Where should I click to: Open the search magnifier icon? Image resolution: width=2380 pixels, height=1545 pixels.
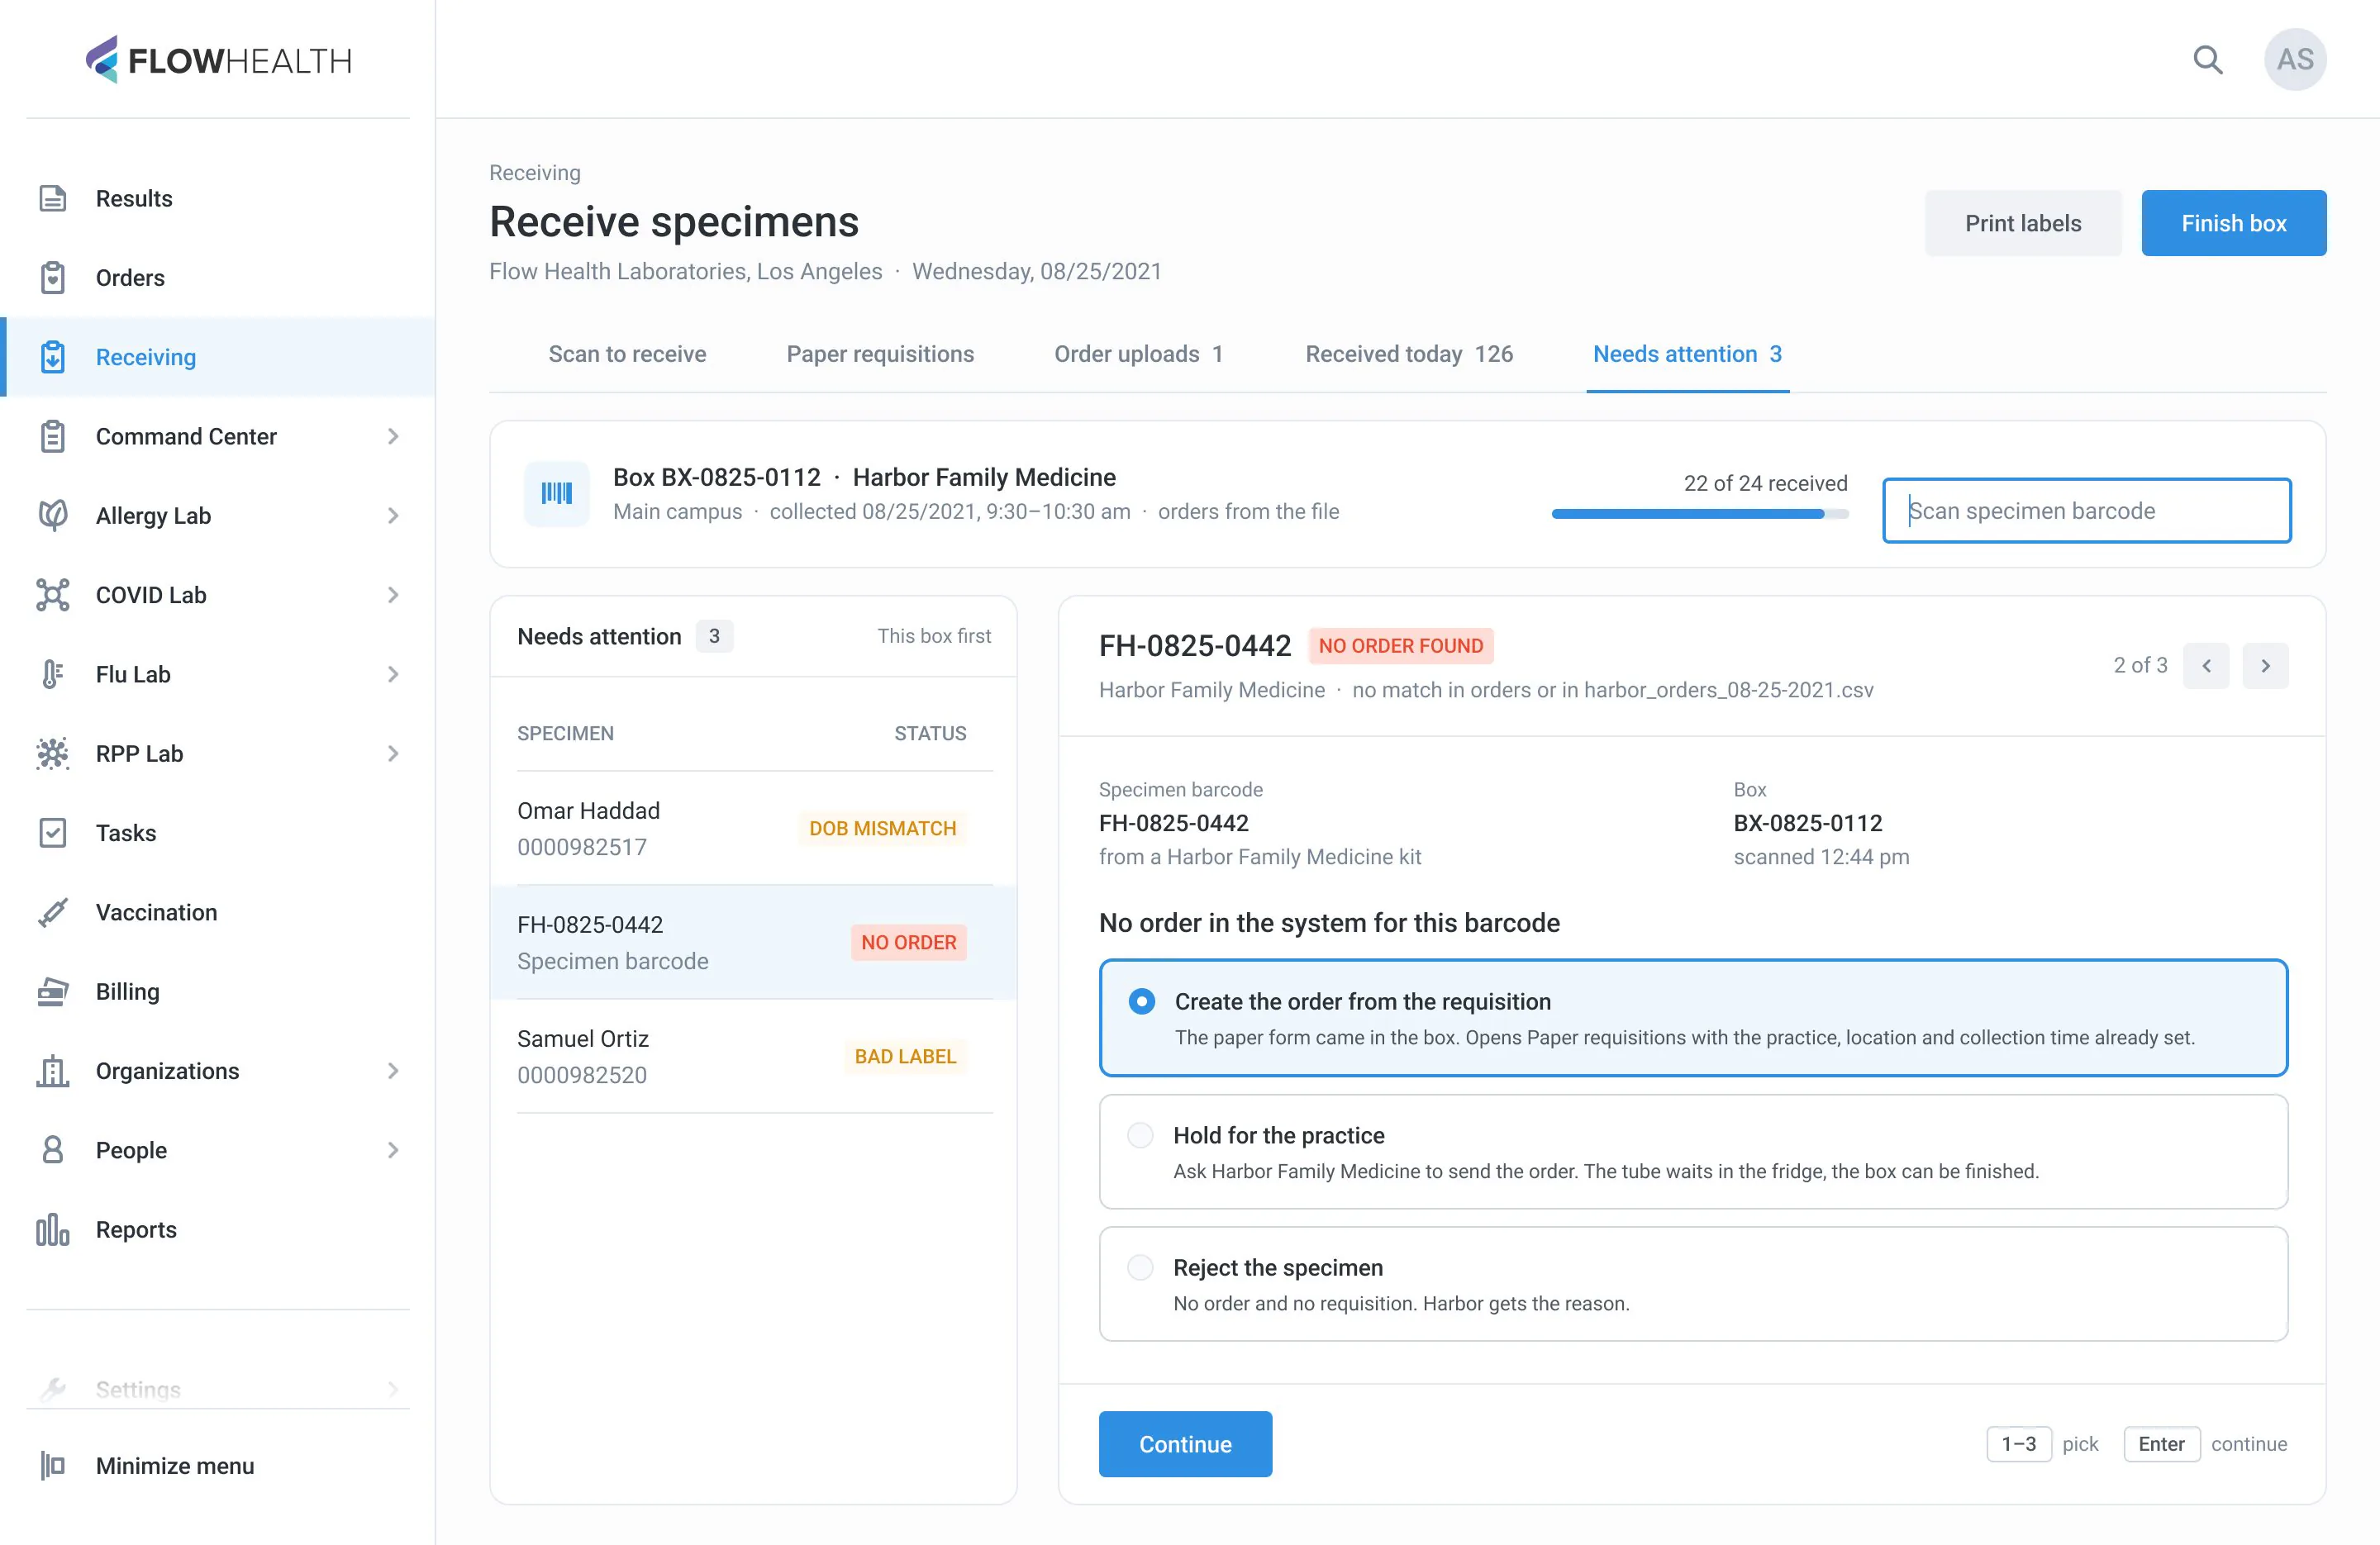click(x=2207, y=60)
